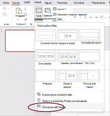Click the Undo arrow icon
Screen dimensions: 110x116
(x=5, y=9)
